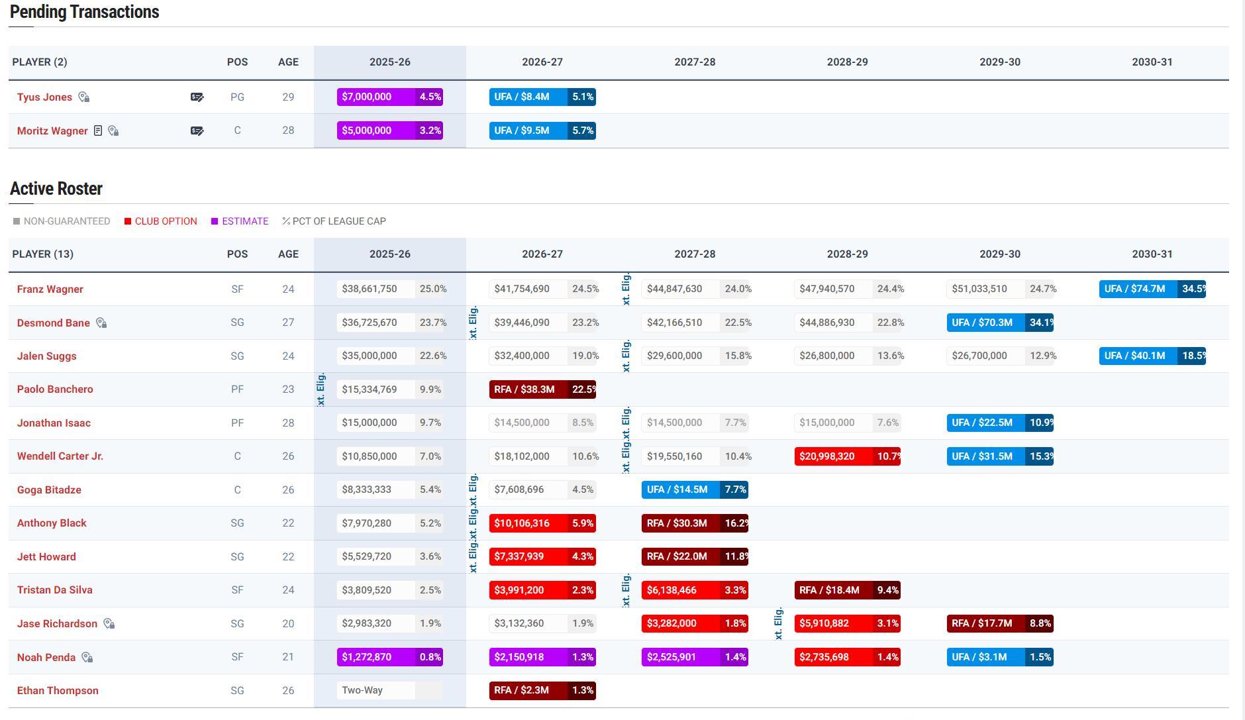This screenshot has height=720, width=1245.
Task: Click Paolo Banchero's RFA / $38.3M badge
Action: [542, 389]
